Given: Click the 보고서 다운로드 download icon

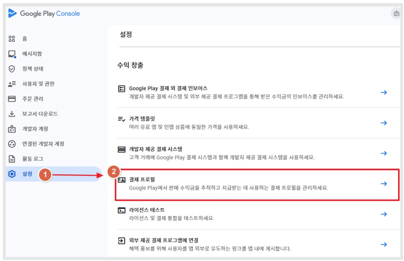Looking at the screenshot, I should click(x=12, y=114).
